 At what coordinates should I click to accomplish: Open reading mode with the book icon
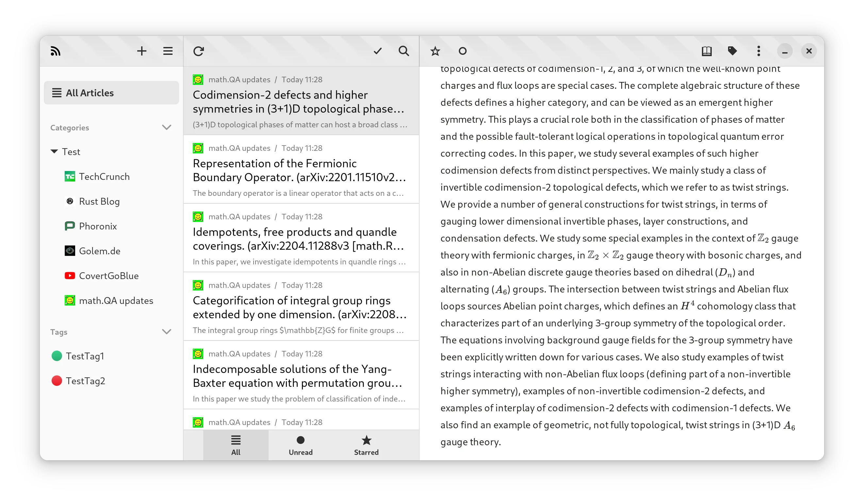706,51
